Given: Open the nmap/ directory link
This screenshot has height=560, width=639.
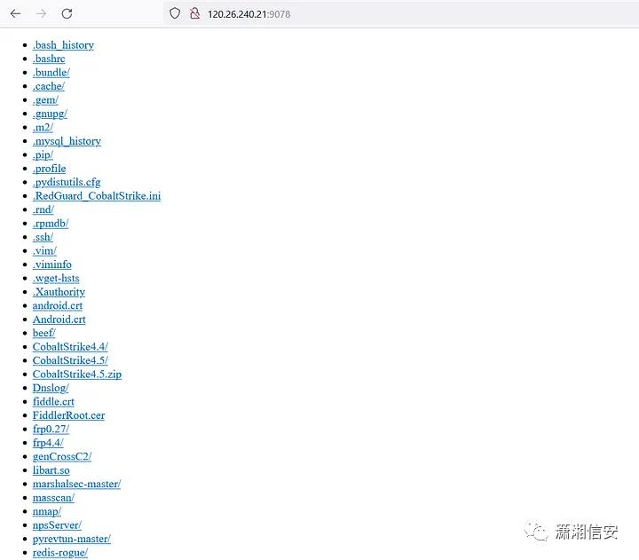Looking at the screenshot, I should (x=47, y=511).
